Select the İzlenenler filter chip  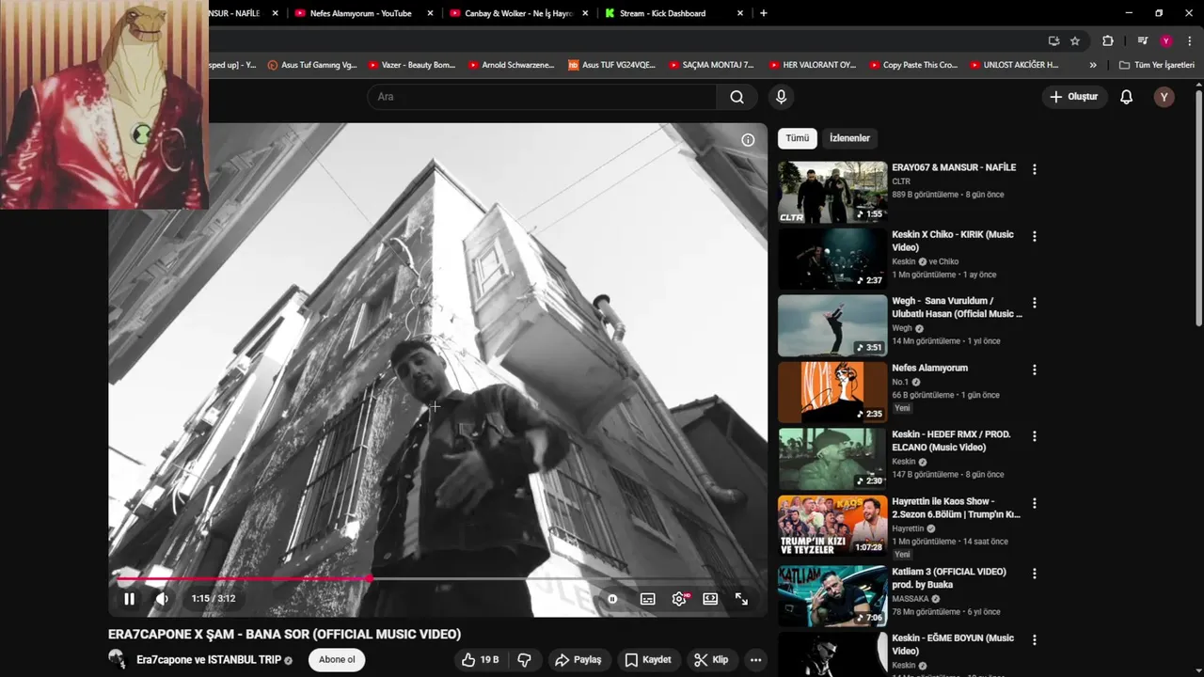[849, 138]
